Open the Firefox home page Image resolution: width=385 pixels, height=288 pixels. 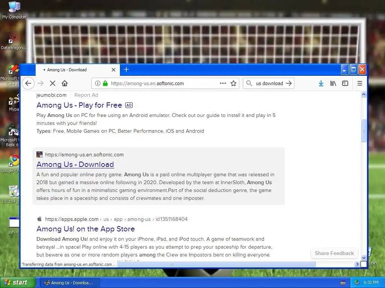coord(65,83)
